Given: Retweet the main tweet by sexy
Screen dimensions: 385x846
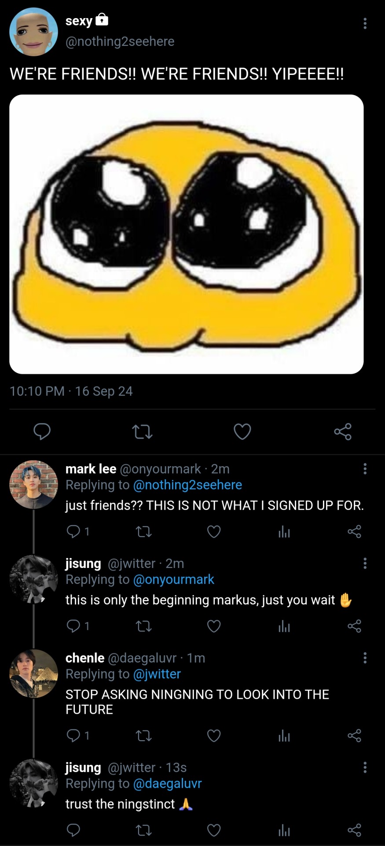Looking at the screenshot, I should click(x=142, y=432).
